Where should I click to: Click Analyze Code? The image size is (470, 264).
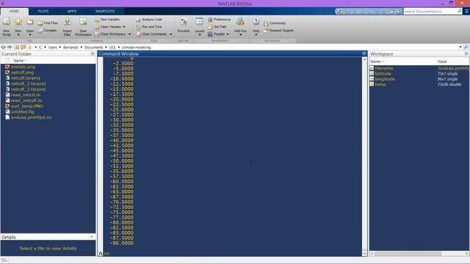point(149,20)
